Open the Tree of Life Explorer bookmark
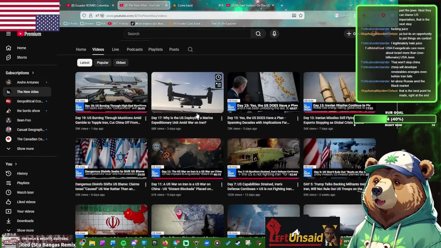Image resolution: width=441 pixels, height=248 pixels. 224,24
